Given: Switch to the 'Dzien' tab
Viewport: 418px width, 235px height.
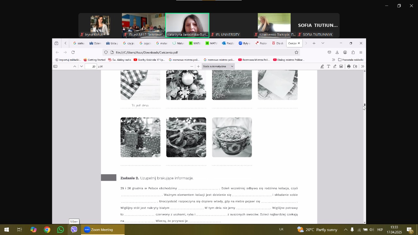Looking at the screenshot, I should point(95,43).
